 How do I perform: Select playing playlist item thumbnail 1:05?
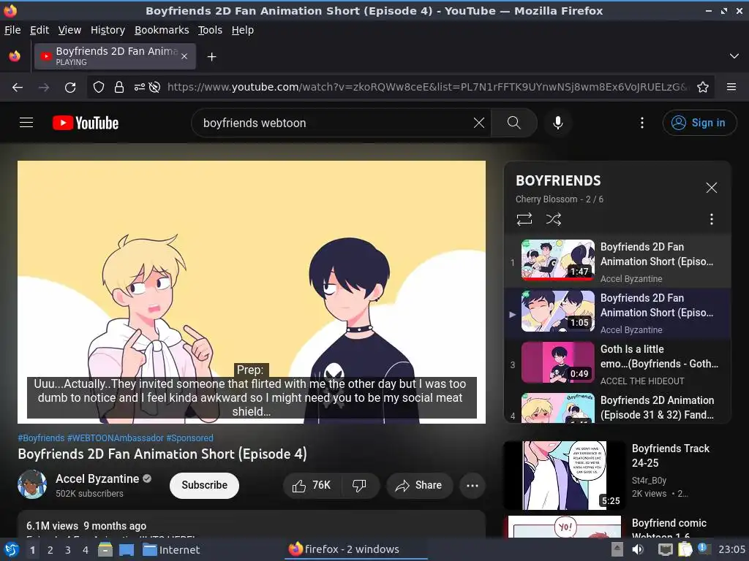tap(558, 311)
